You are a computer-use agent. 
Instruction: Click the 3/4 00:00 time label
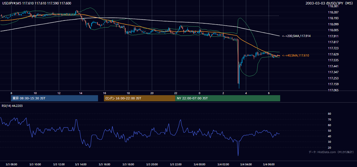tap(199, 164)
